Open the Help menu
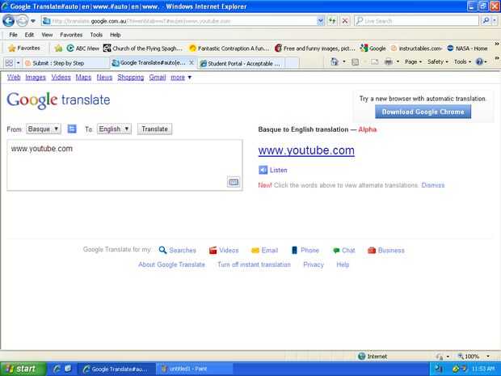The image size is (501, 376). tap(115, 35)
